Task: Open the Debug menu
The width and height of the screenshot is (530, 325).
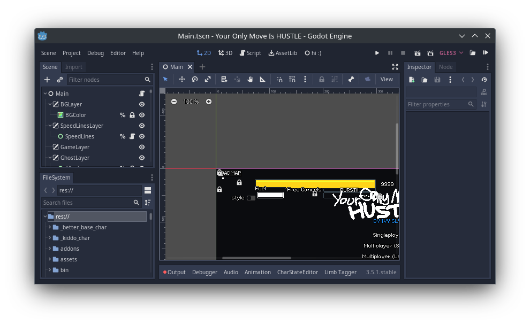Action: 95,53
